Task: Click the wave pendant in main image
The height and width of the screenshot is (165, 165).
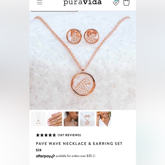Action: [x=83, y=84]
